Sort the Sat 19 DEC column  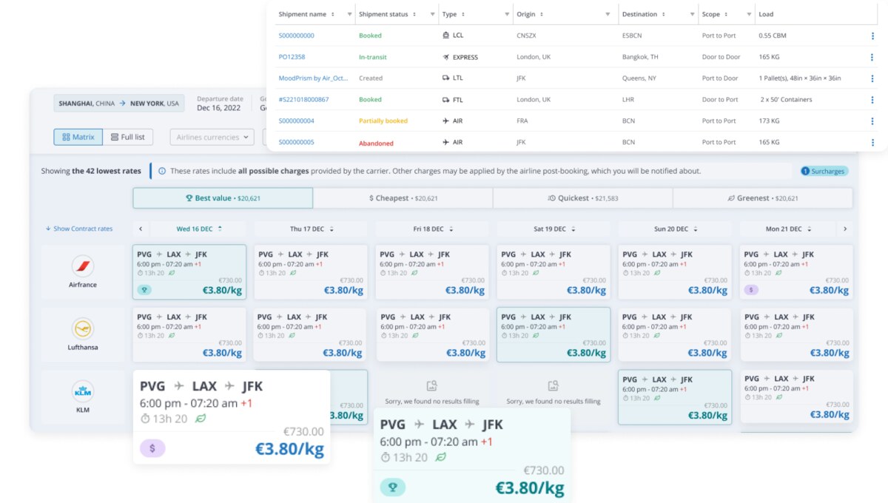coord(573,229)
